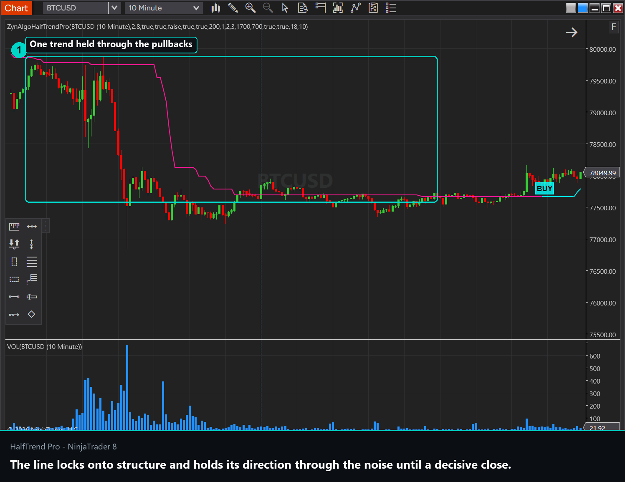Open the bar type chart style icon
Screen dimensions: 625x482
216,8
